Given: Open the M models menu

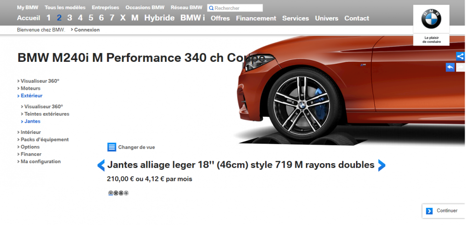Looking at the screenshot, I should coord(135,18).
